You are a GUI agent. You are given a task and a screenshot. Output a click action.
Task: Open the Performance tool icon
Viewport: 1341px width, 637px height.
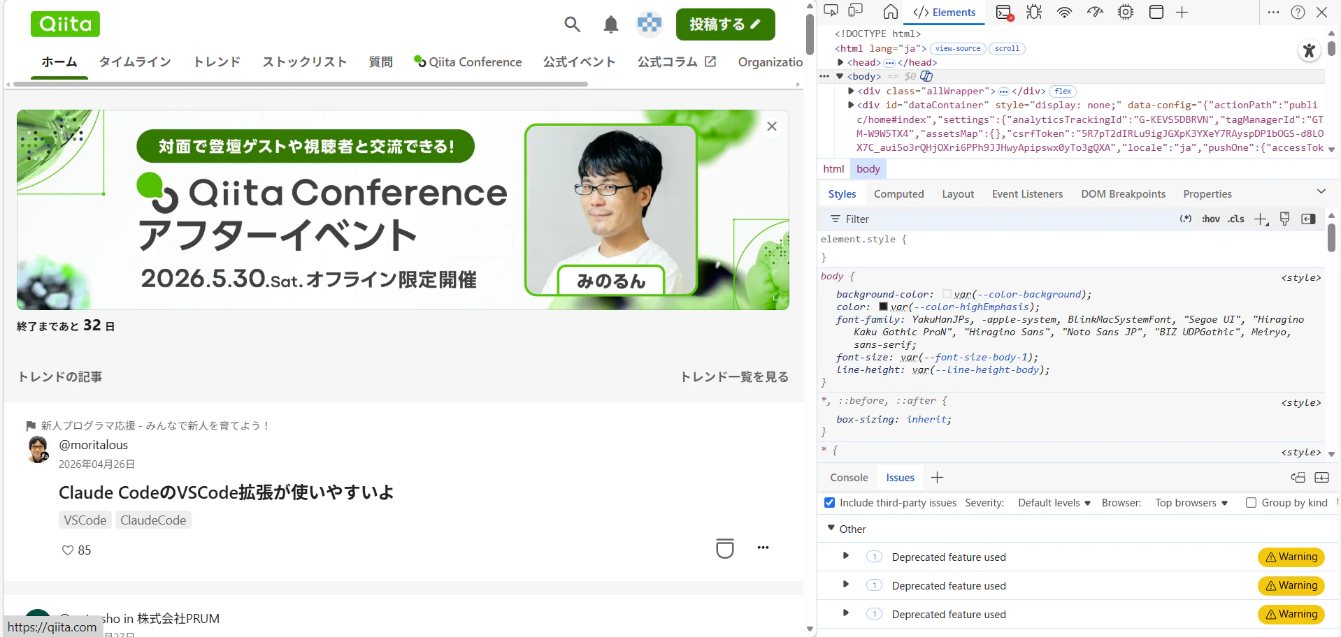tap(1095, 12)
